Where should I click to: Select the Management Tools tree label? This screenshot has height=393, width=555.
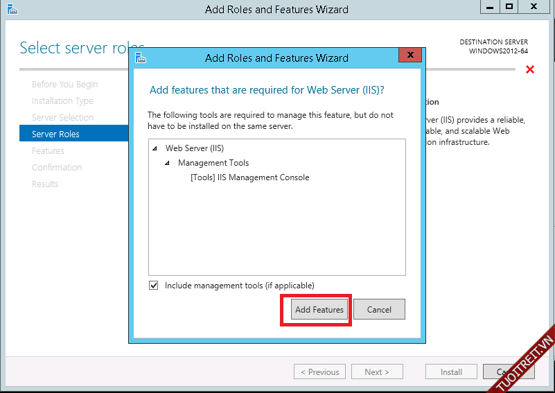pos(213,163)
